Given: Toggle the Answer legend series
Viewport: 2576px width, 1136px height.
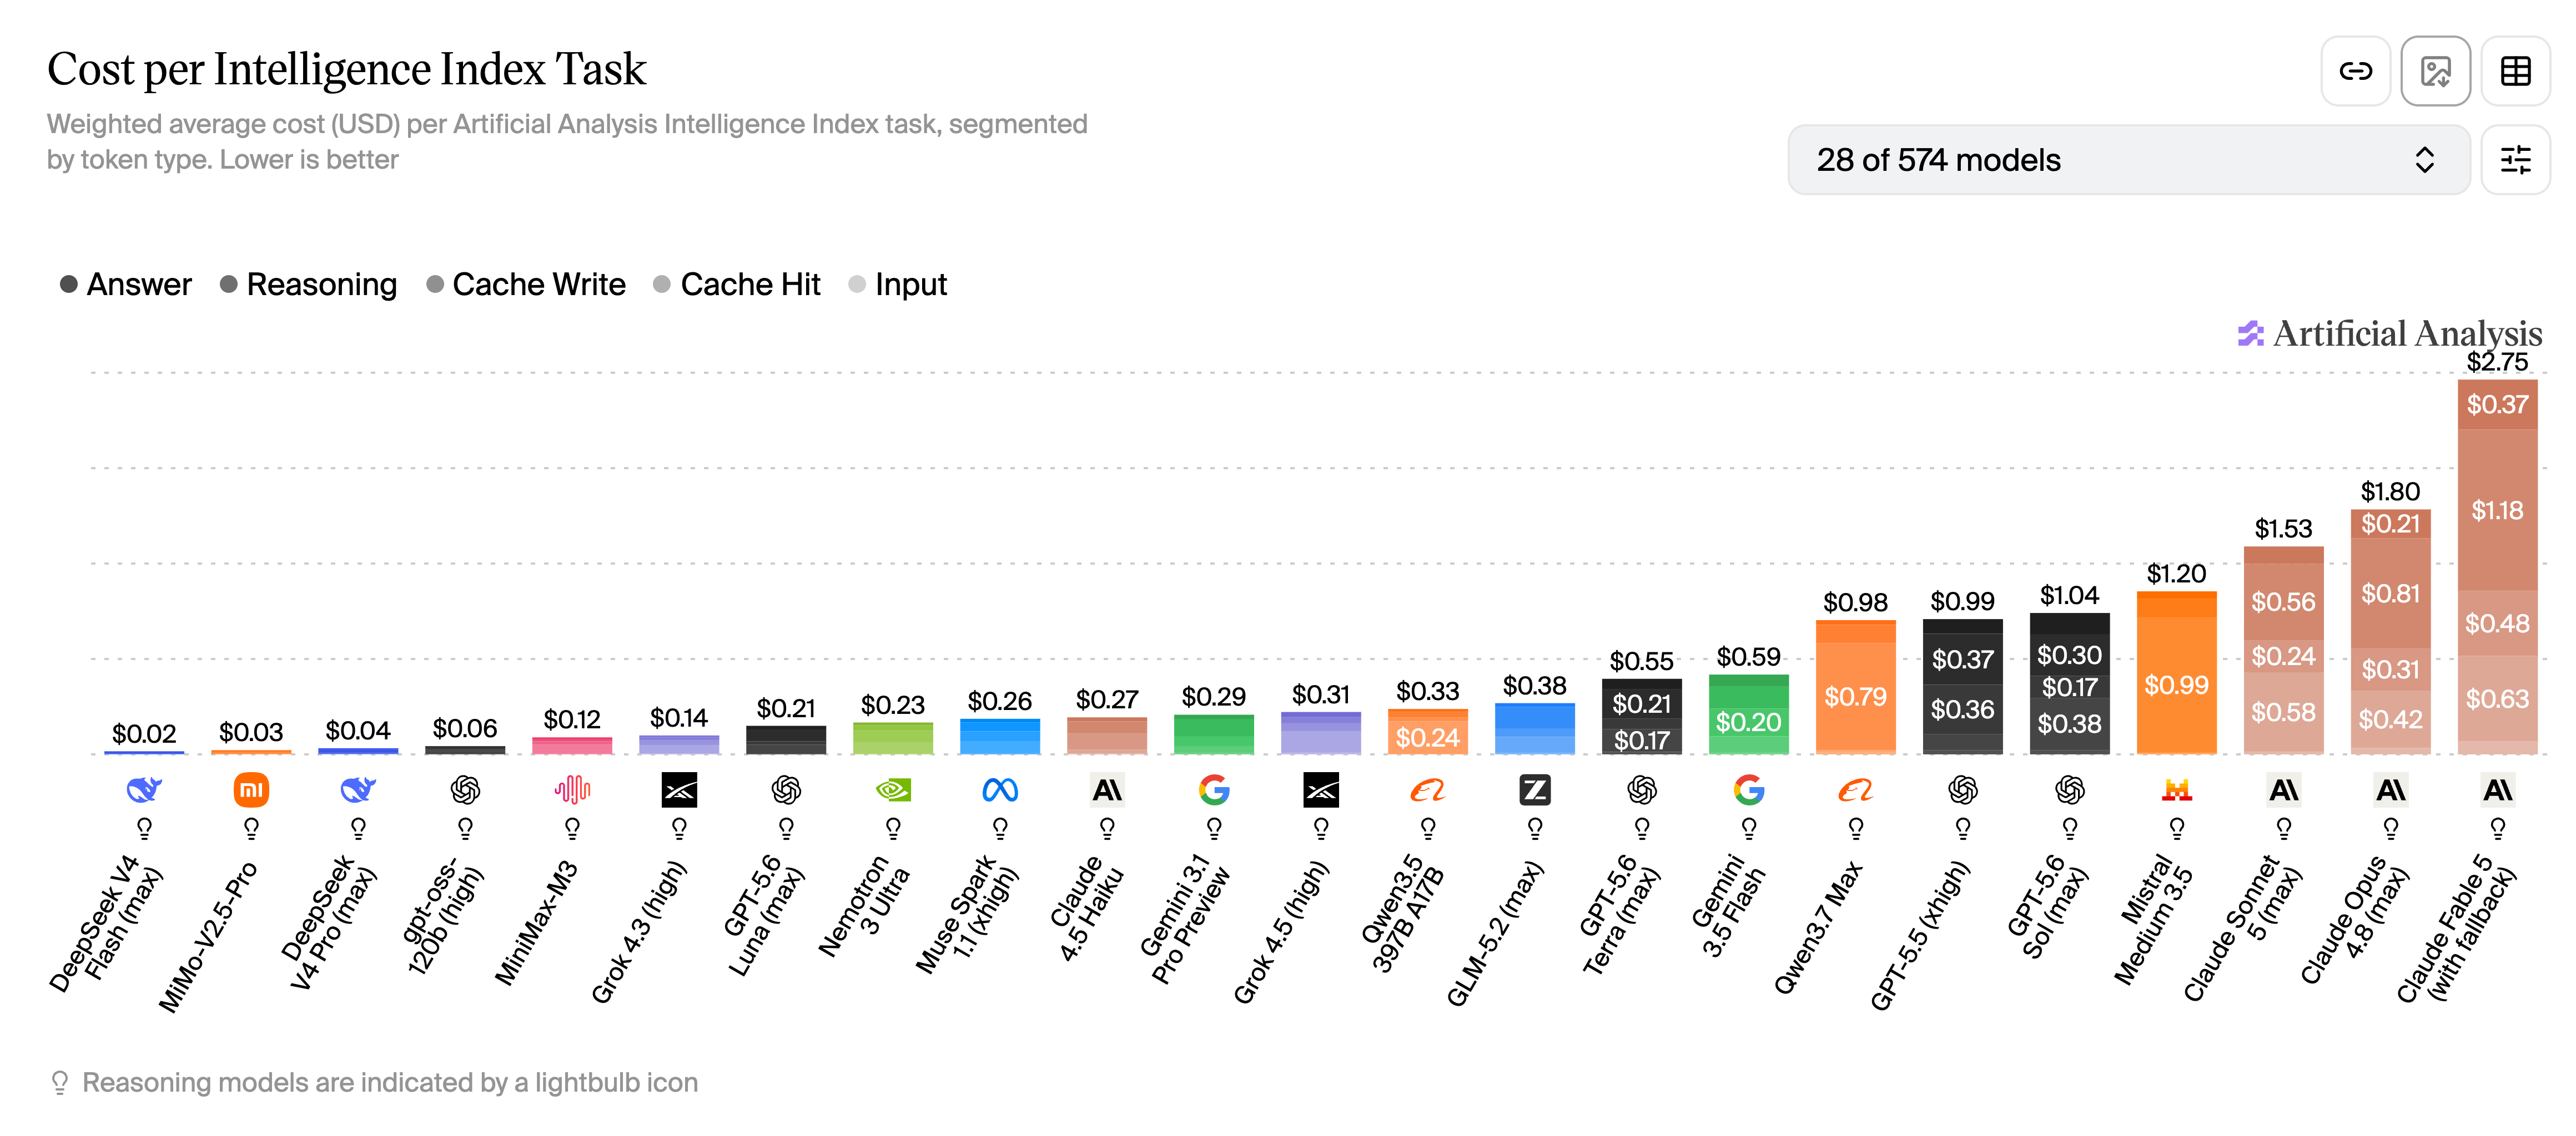Looking at the screenshot, I should coord(126,285).
